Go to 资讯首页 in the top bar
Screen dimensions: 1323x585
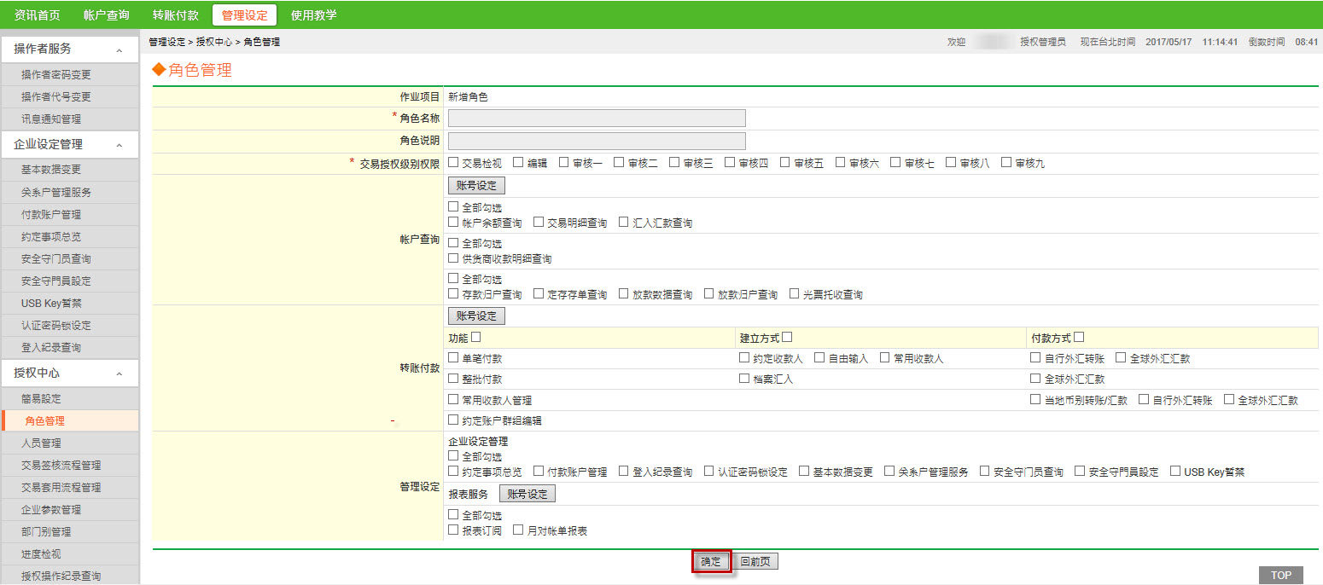click(38, 15)
